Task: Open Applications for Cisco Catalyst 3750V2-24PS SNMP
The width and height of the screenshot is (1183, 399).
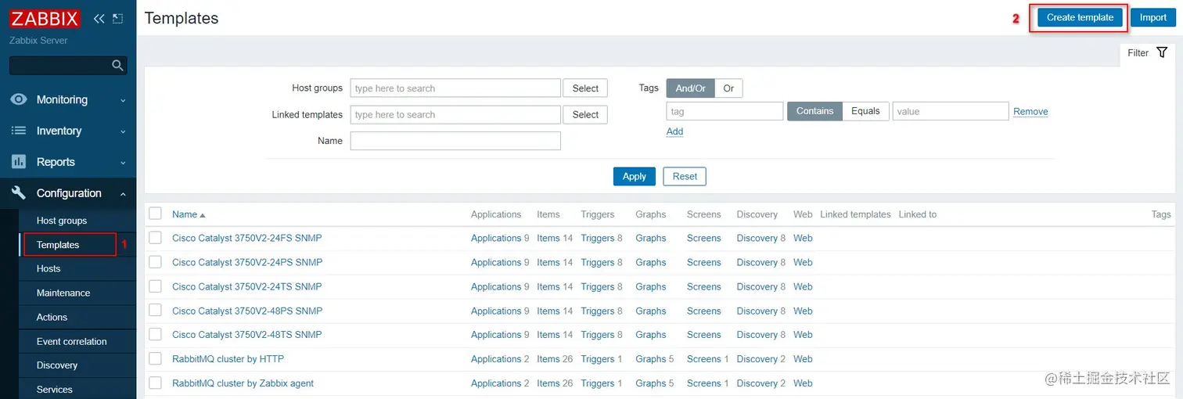Action: tap(496, 262)
